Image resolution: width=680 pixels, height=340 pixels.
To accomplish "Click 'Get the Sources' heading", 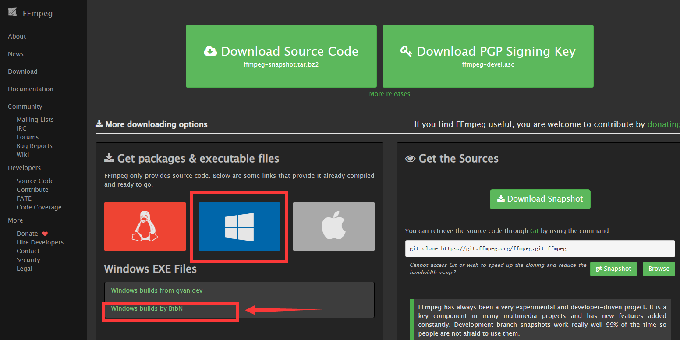I will [x=452, y=159].
